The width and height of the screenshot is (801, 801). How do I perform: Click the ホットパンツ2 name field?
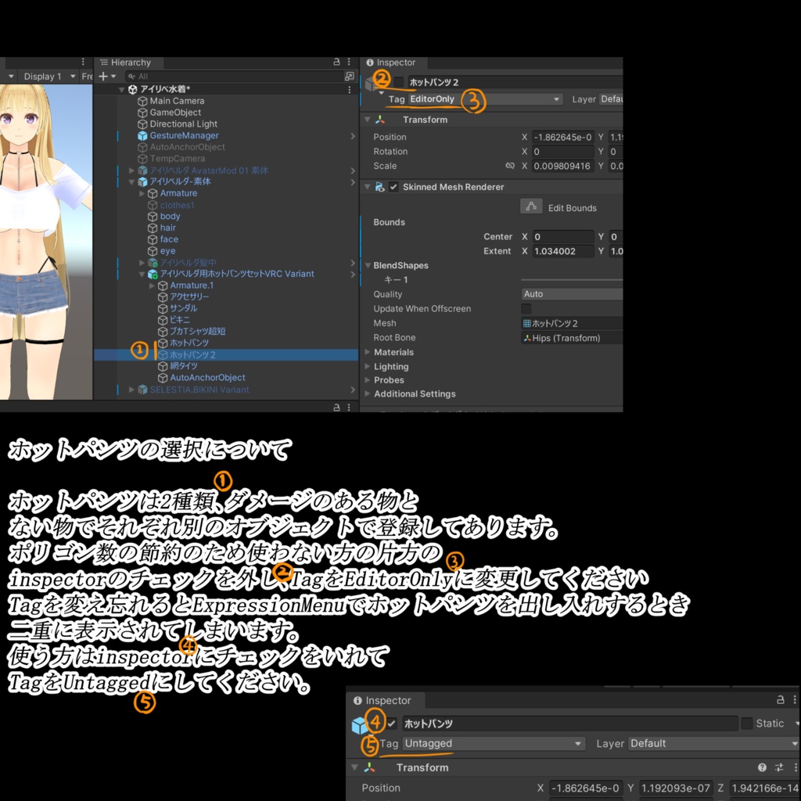coord(515,82)
